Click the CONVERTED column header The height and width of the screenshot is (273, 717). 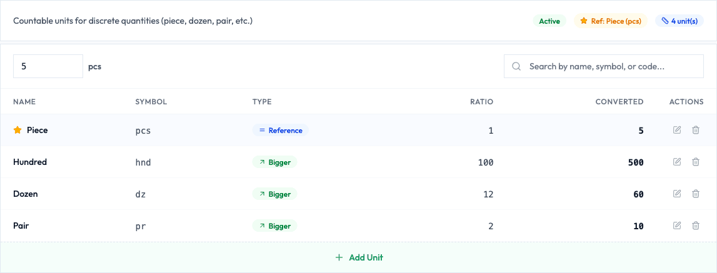coord(619,102)
